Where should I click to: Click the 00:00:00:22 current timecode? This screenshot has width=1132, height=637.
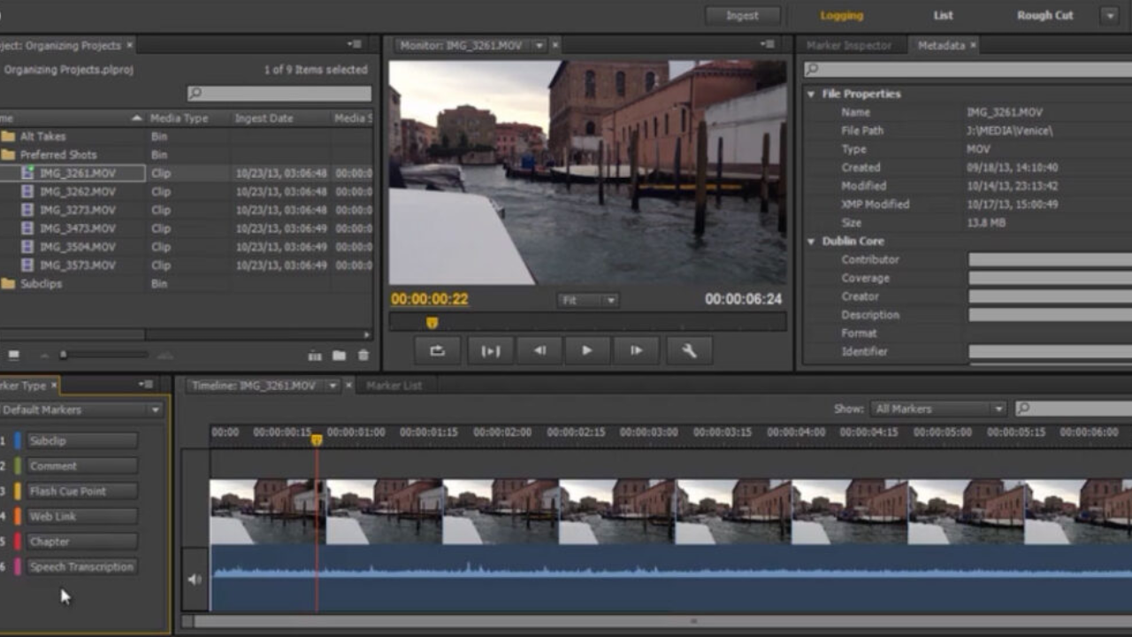[430, 300]
